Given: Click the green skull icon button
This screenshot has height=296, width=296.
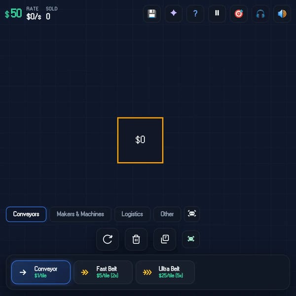Looking at the screenshot, I should pyautogui.click(x=191, y=239).
